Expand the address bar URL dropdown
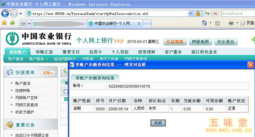The width and height of the screenshot is (255, 137). pos(190,14)
